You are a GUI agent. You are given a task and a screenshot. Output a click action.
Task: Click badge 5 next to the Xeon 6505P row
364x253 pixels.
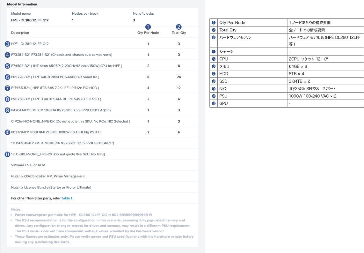click(x=8, y=66)
